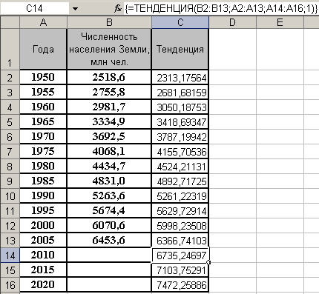Select cell with year 2015
The height and width of the screenshot is (294, 319).
(x=43, y=270)
